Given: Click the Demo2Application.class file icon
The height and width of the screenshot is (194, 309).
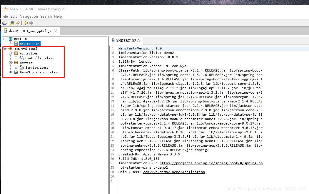Looking at the screenshot, I should pos(16,72).
